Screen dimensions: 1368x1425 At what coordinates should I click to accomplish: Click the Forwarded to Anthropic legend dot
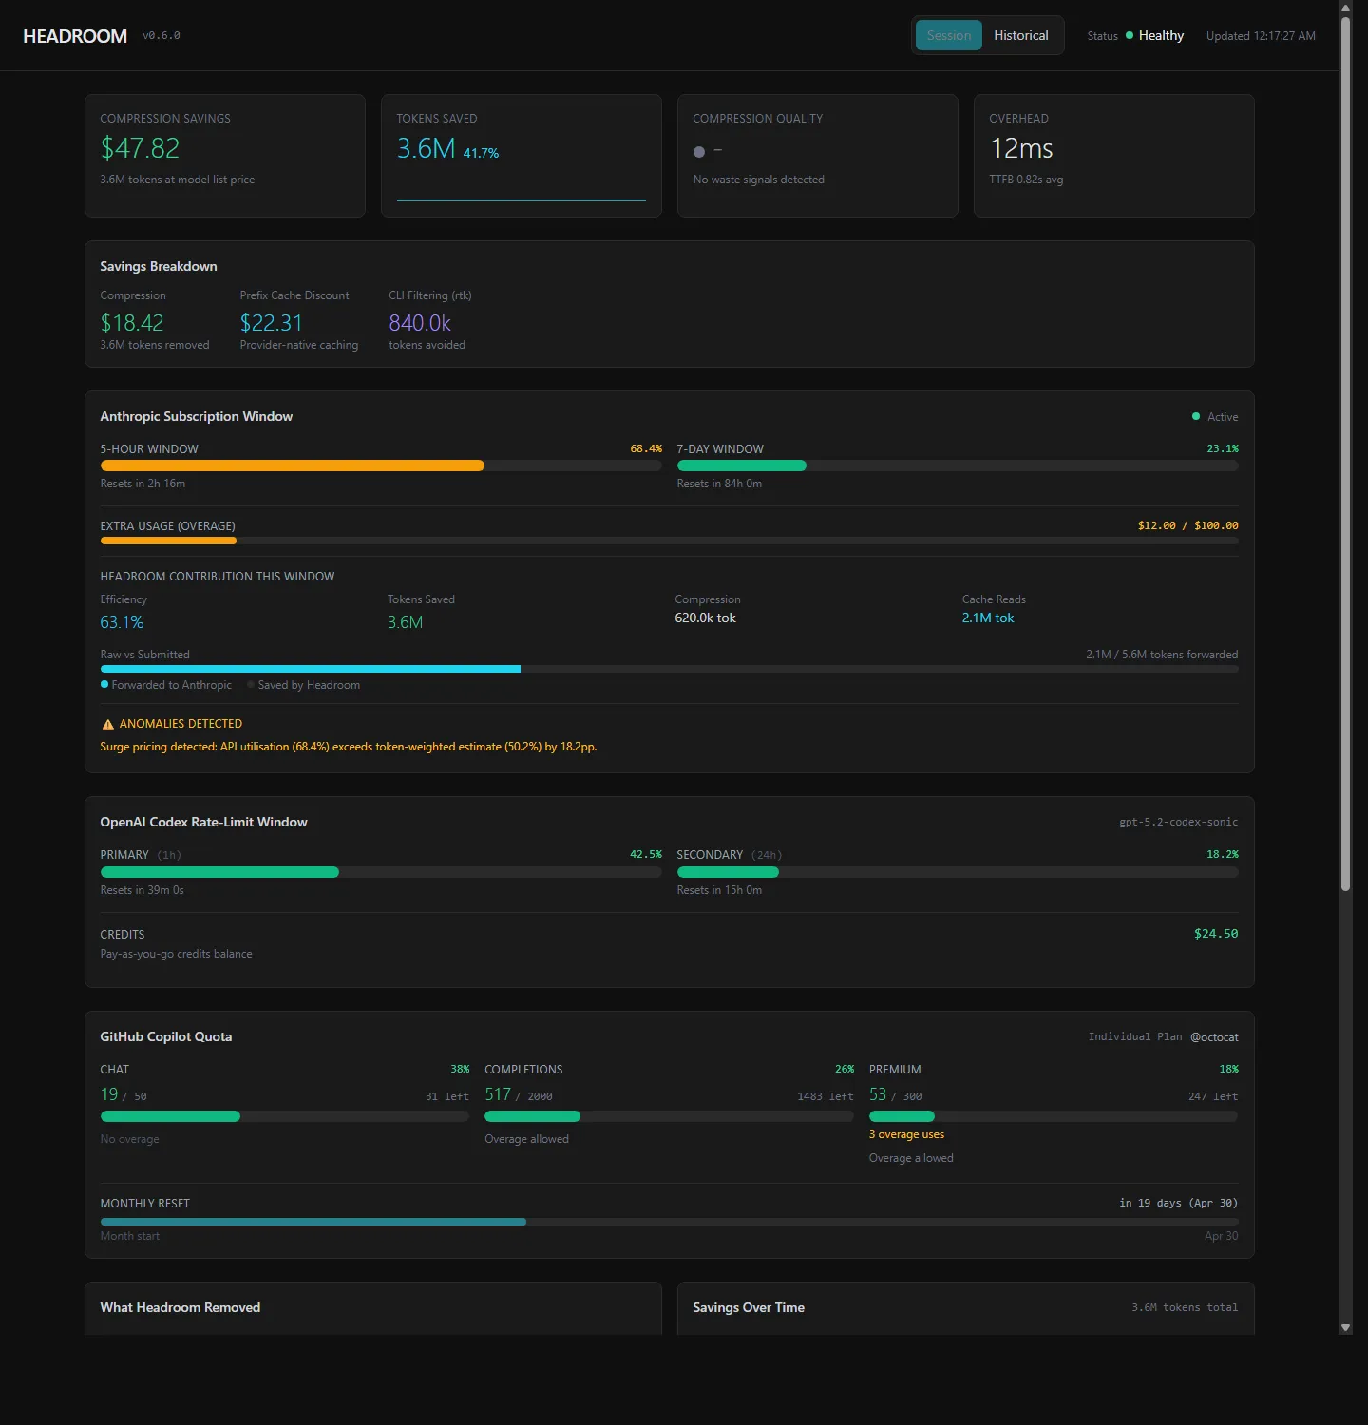coord(104,684)
